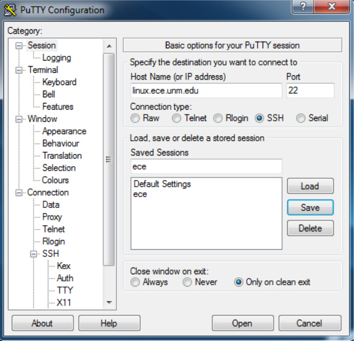
Task: Close the PuTTY Configuration window
Action: coord(332,6)
